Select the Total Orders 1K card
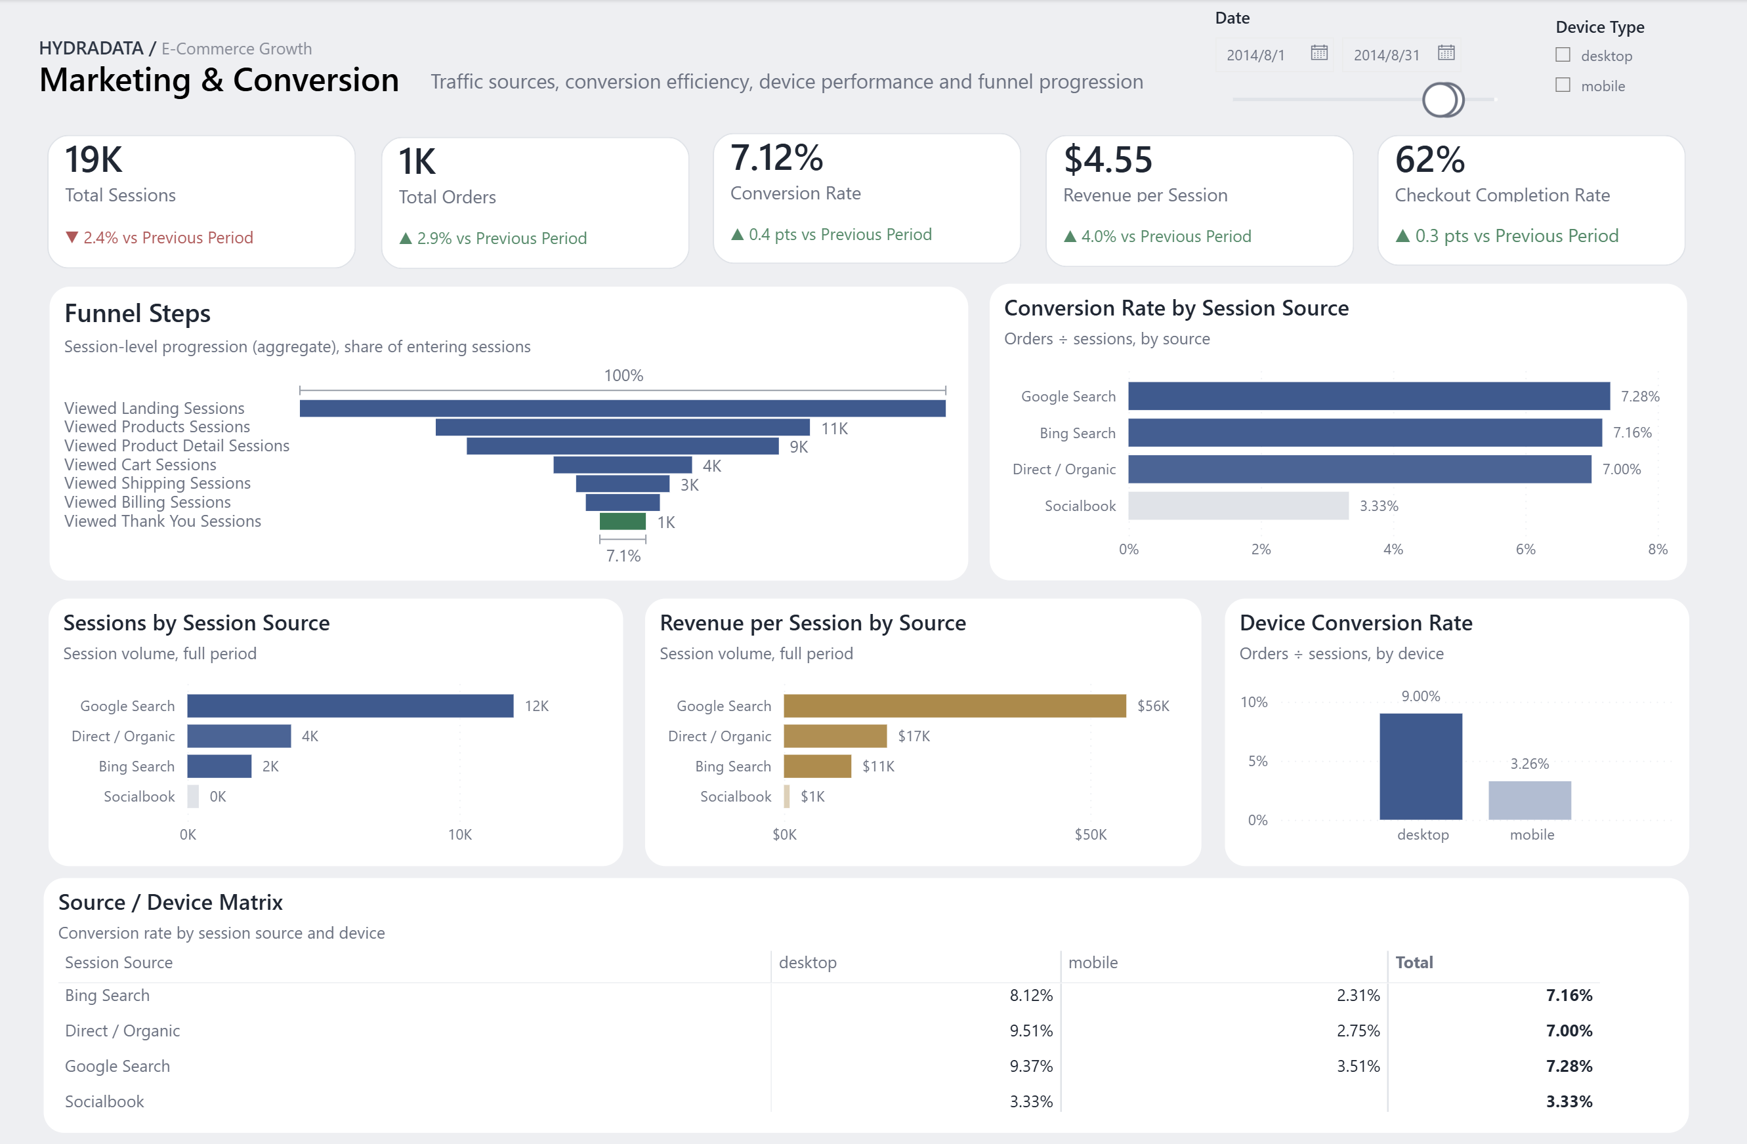This screenshot has height=1144, width=1747. pos(535,203)
